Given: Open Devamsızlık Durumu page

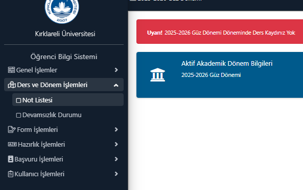Looking at the screenshot, I should (68, 115).
